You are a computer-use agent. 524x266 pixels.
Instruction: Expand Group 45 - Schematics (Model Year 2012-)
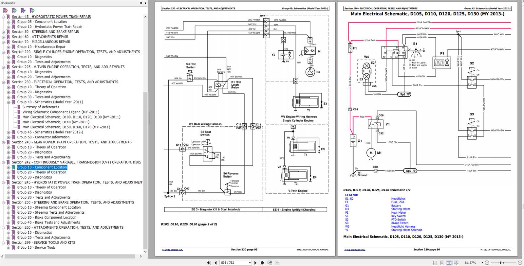9,132
